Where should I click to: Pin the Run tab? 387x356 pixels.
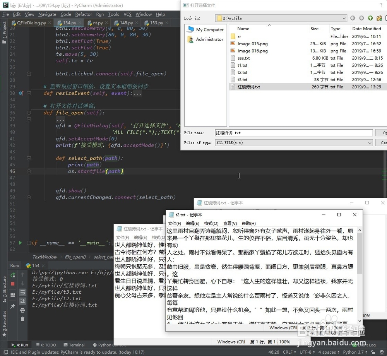[x=13, y=306]
